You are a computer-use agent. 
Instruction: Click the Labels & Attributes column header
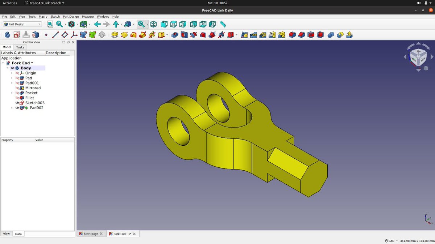[x=18, y=53]
